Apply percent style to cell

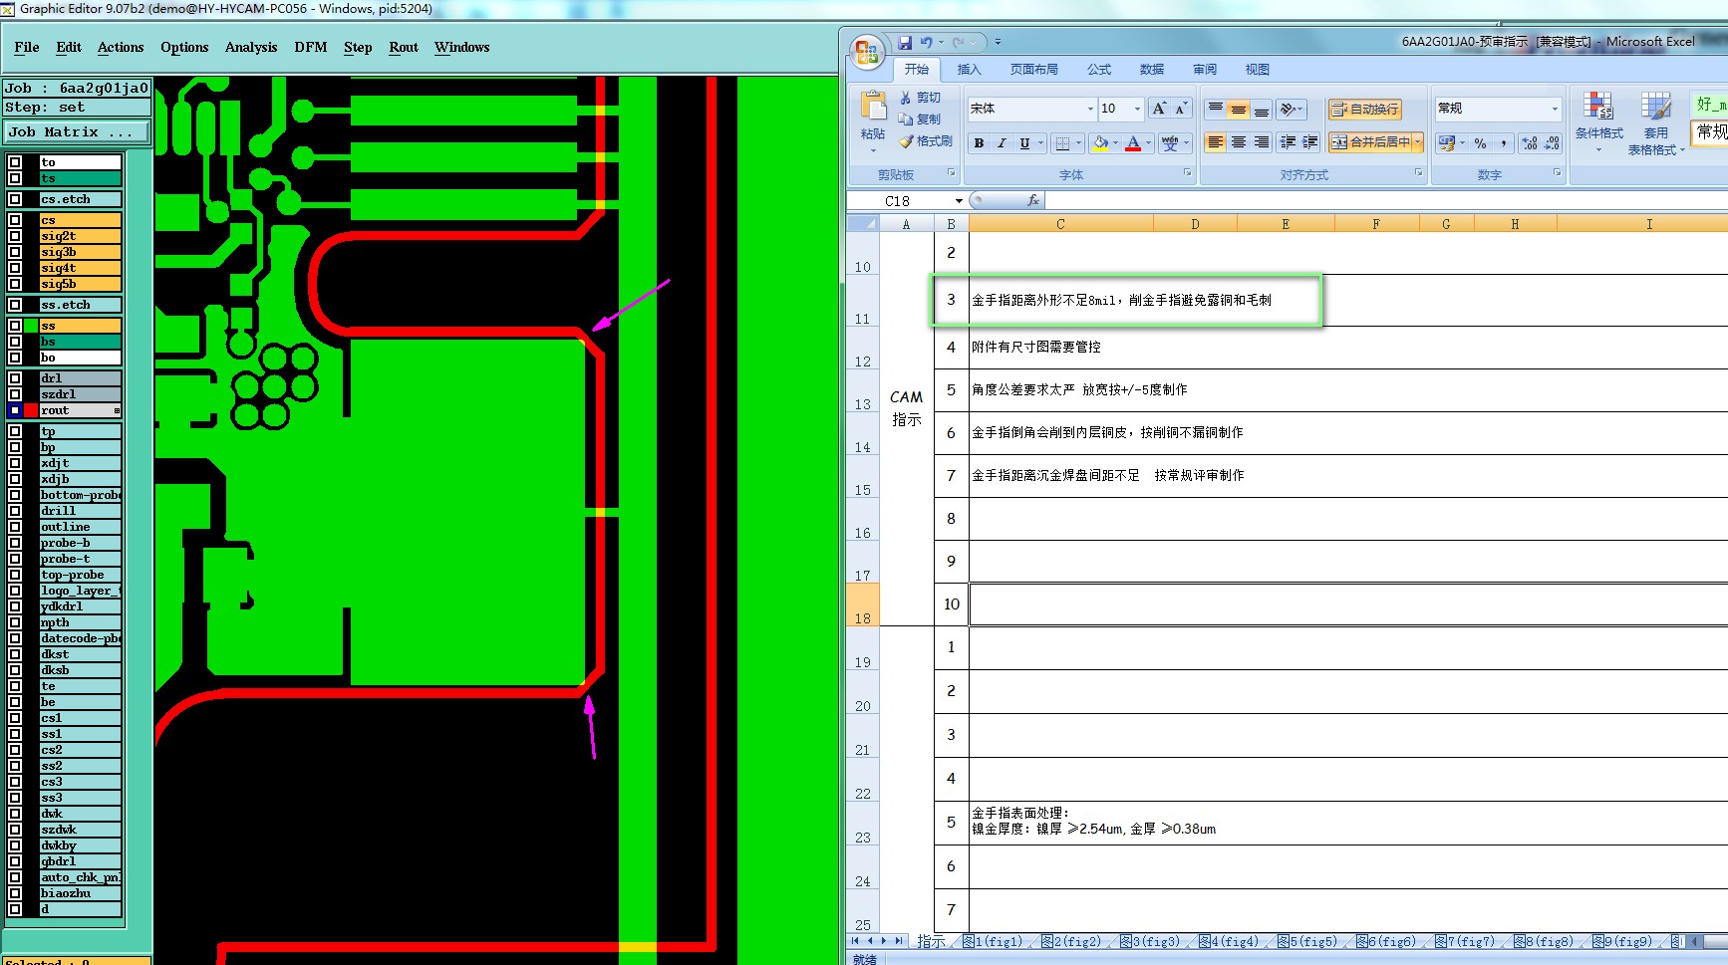(x=1480, y=143)
